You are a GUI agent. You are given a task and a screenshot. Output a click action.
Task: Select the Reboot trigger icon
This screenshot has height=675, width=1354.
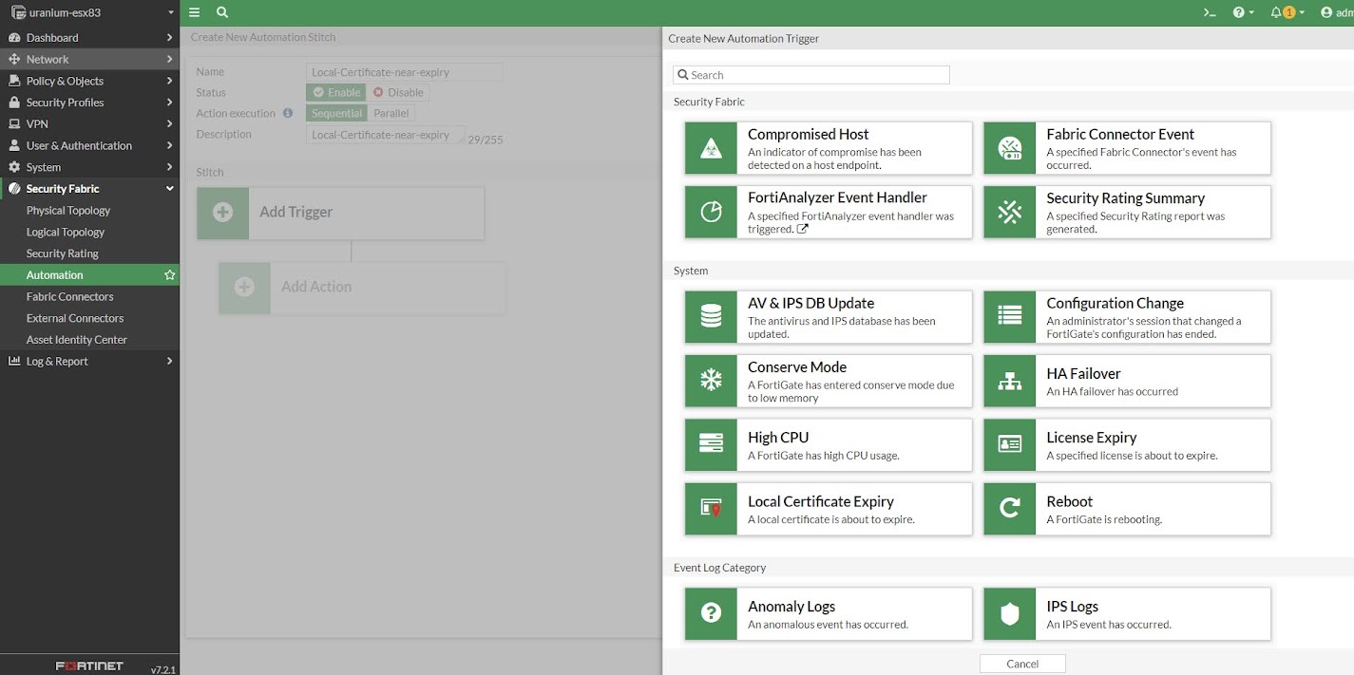tap(1009, 509)
